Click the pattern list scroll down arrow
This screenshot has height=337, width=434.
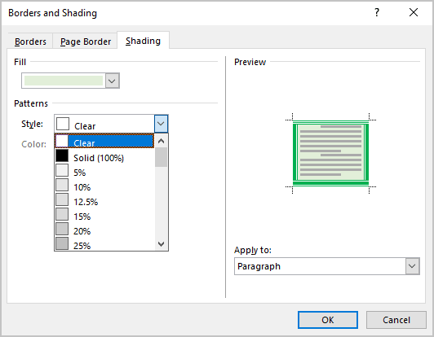coord(161,244)
